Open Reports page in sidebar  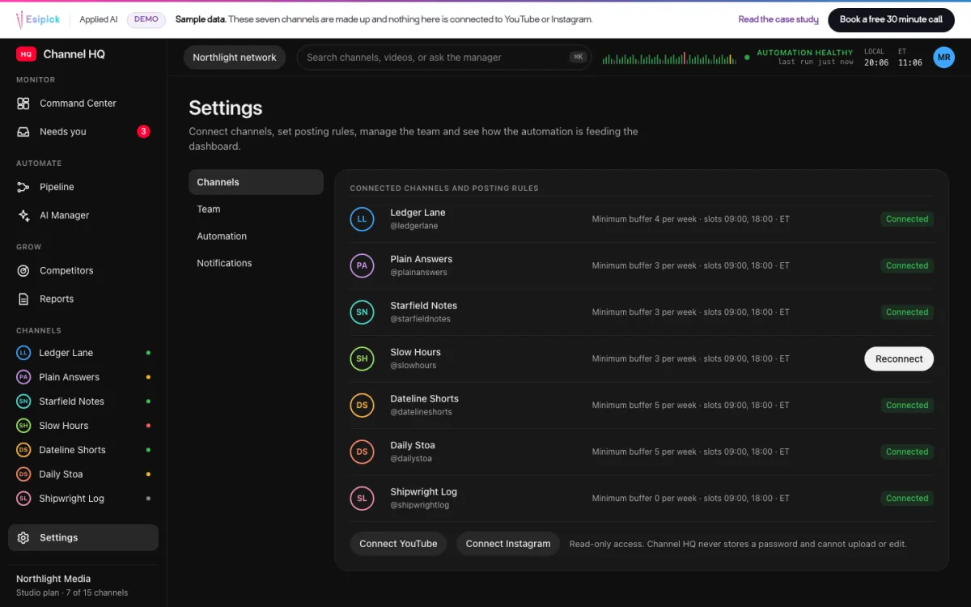83,299
